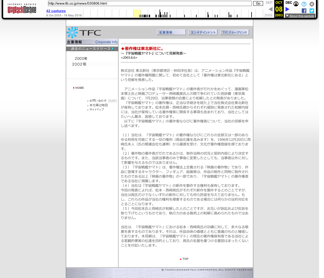Click the Go button

coord(258,3)
